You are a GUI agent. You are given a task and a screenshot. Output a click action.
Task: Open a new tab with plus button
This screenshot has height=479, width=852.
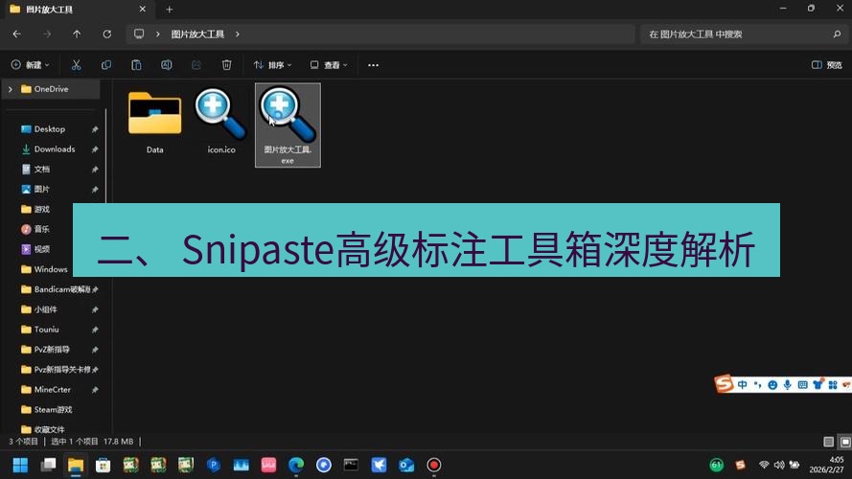(170, 10)
